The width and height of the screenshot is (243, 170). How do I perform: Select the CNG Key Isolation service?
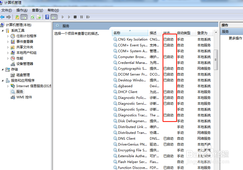click(163, 39)
